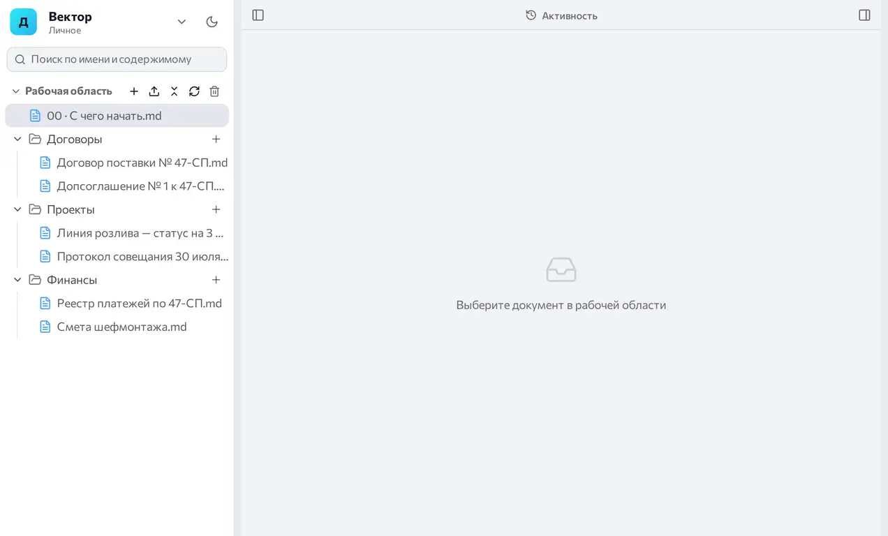Image resolution: width=888 pixels, height=536 pixels.
Task: Toggle the right side panel
Action: 864,15
